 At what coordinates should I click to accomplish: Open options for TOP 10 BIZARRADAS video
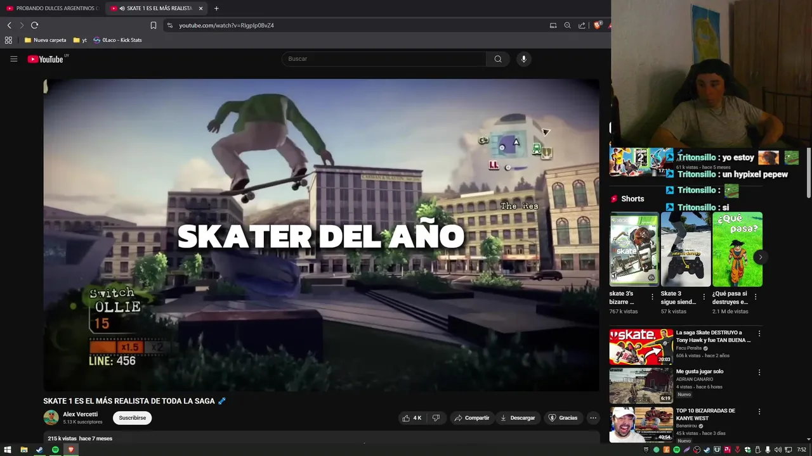tap(759, 412)
